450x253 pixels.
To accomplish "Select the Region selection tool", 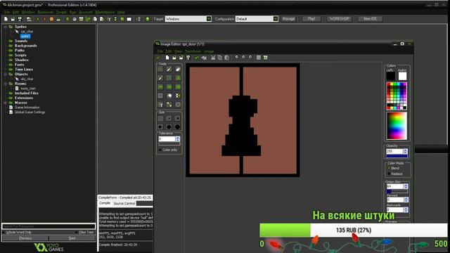I will click(x=160, y=96).
